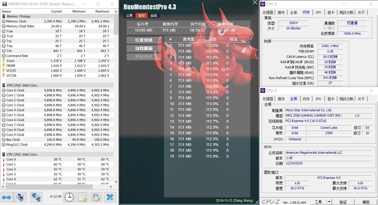Click HWiNFO vertical scrollbar up arrow
The width and height of the screenshot is (378, 205).
(116, 11)
